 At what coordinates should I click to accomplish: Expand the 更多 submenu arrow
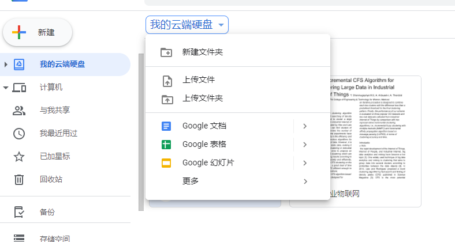(x=305, y=181)
